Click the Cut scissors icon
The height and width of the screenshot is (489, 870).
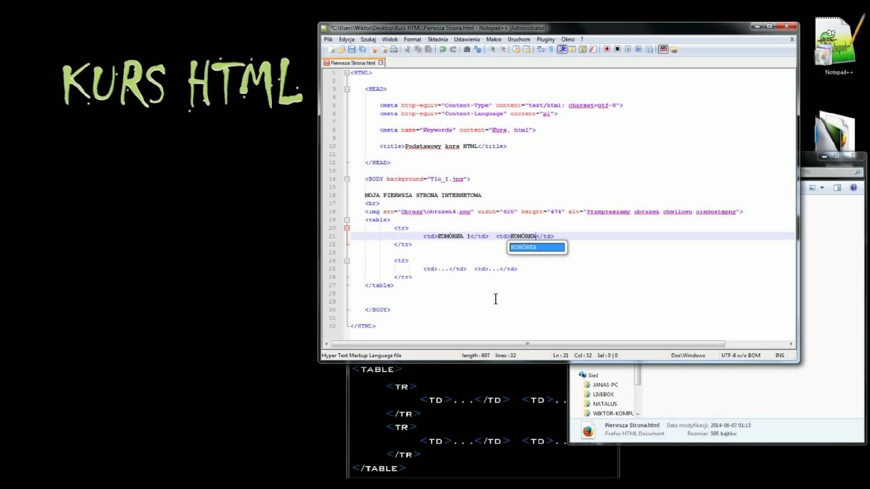click(x=407, y=49)
